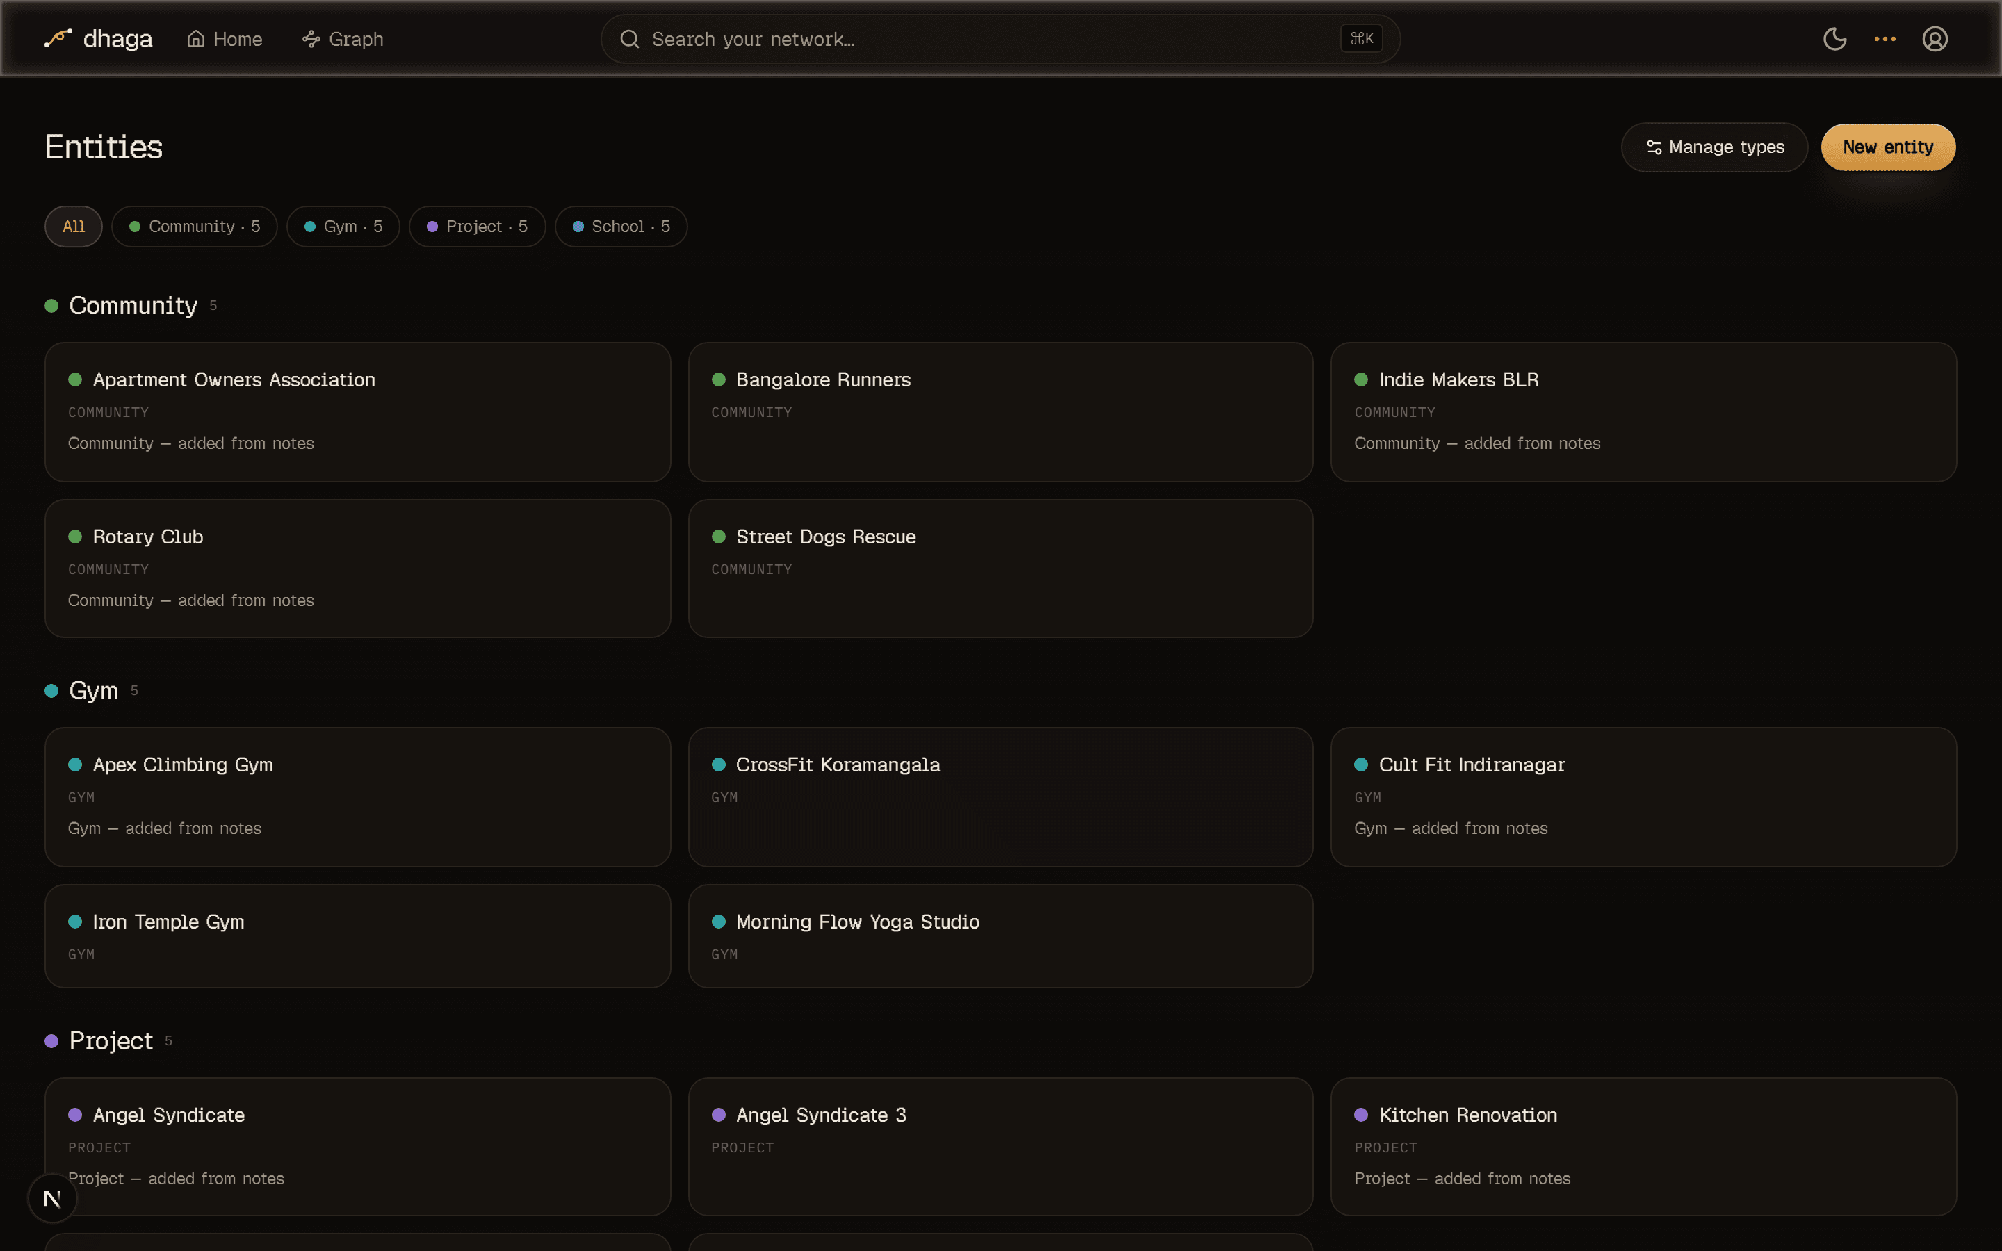
Task: Click green dot on Bangalore Runners card
Action: click(x=718, y=379)
